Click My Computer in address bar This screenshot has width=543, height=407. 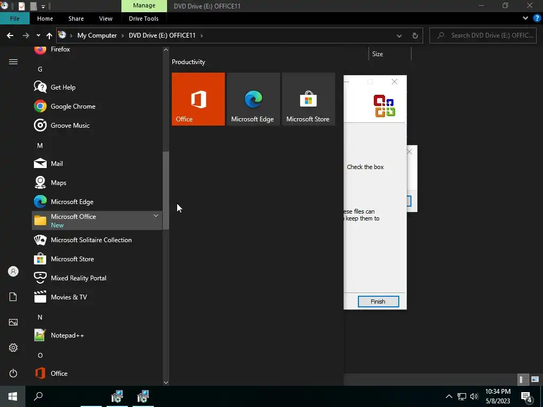[x=97, y=36]
